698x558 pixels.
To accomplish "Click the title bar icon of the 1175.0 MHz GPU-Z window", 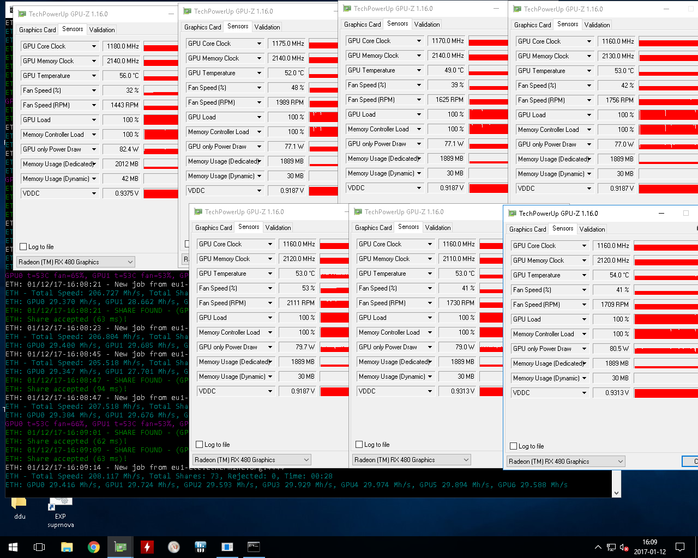I will 187,11.
